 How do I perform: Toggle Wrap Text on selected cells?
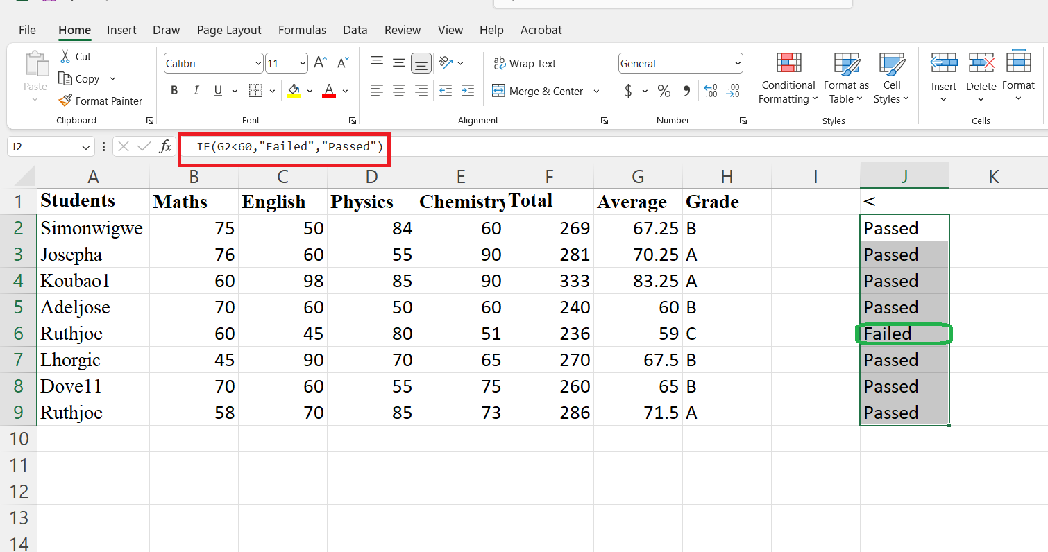(525, 64)
